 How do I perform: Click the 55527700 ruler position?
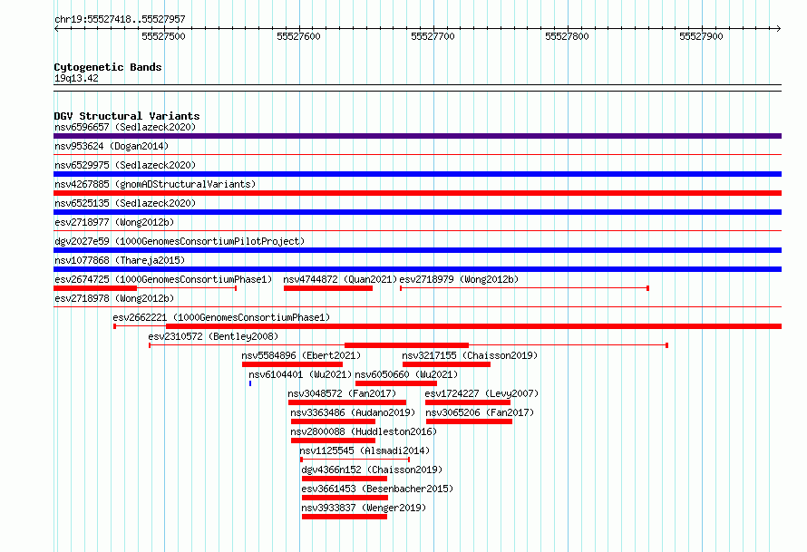pyautogui.click(x=433, y=36)
